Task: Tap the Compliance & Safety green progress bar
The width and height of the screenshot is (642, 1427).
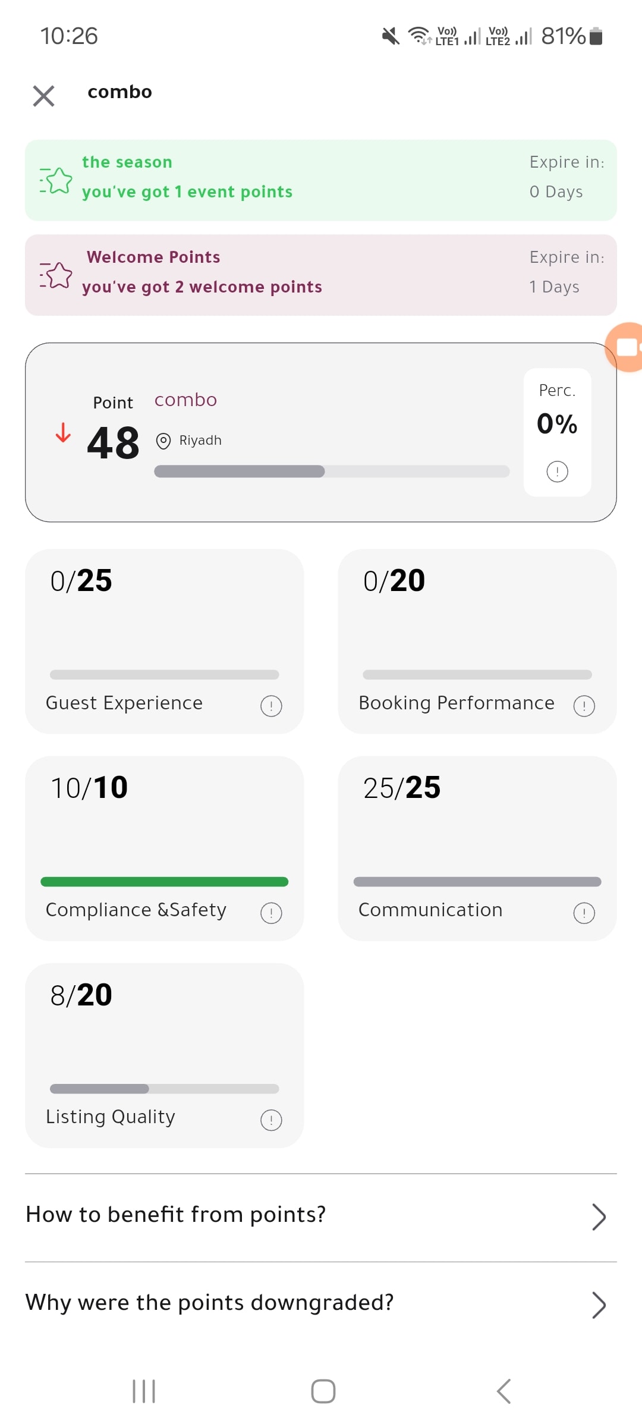Action: coord(165,882)
